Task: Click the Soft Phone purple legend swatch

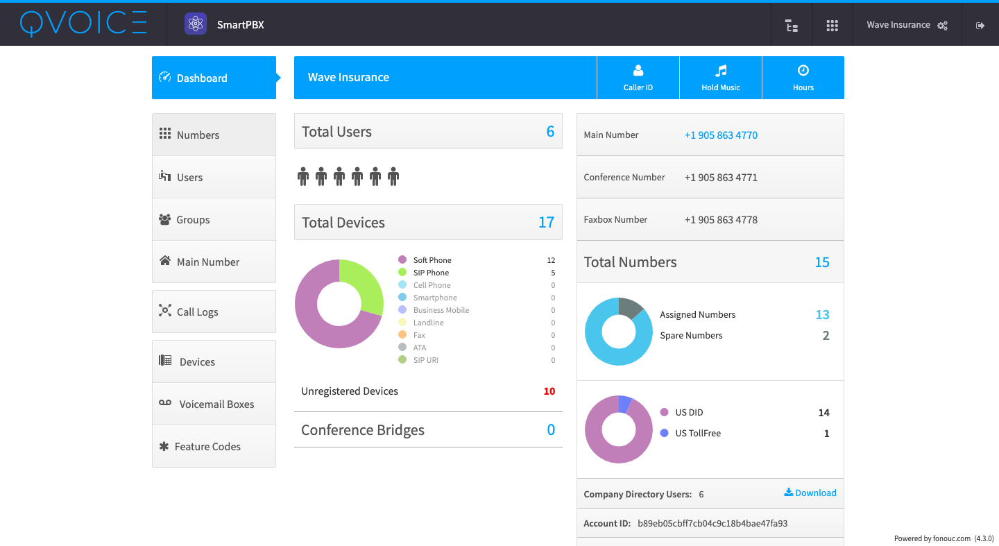Action: tap(402, 260)
